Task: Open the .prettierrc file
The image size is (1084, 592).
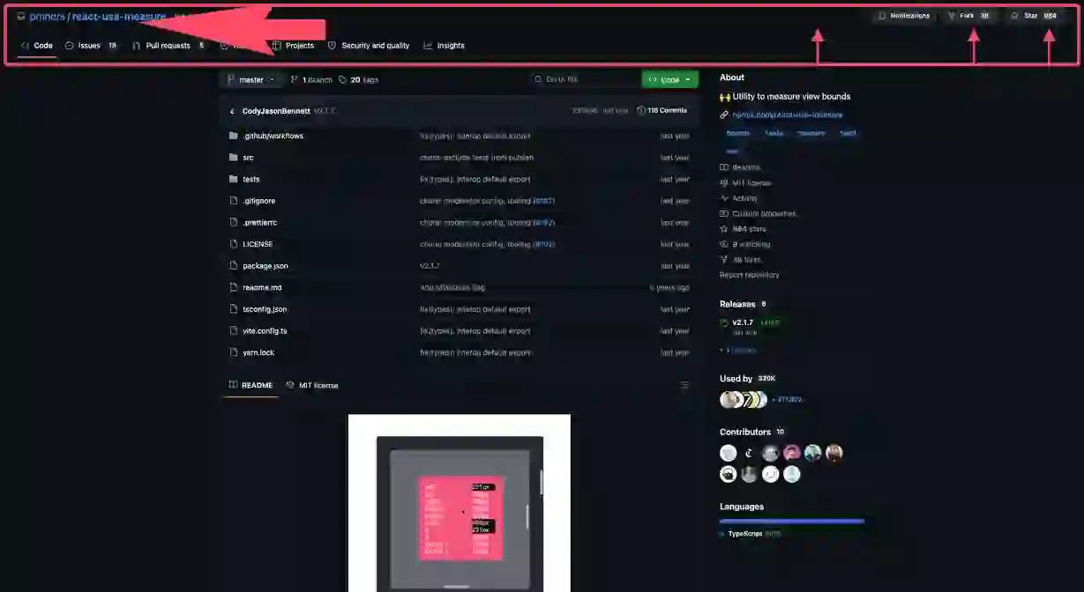Action: pyautogui.click(x=259, y=223)
